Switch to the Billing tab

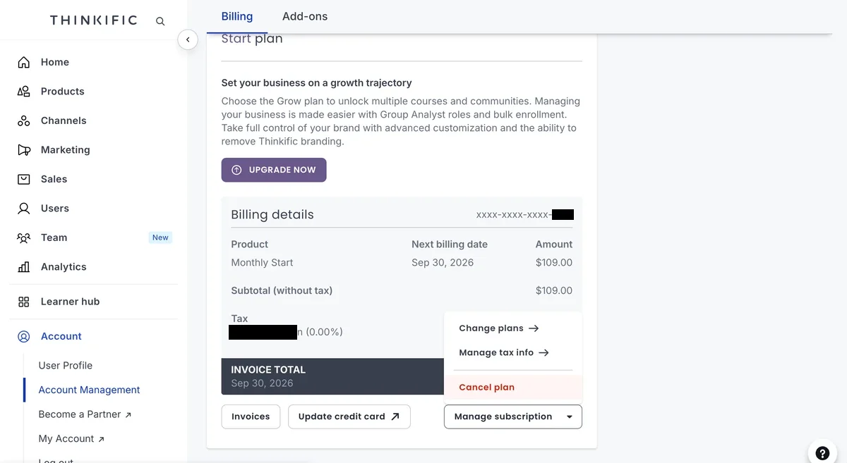[x=236, y=16]
